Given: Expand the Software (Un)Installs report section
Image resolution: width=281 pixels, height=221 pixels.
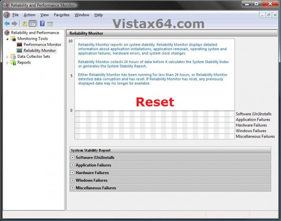Looking at the screenshot, I should (x=72, y=158).
